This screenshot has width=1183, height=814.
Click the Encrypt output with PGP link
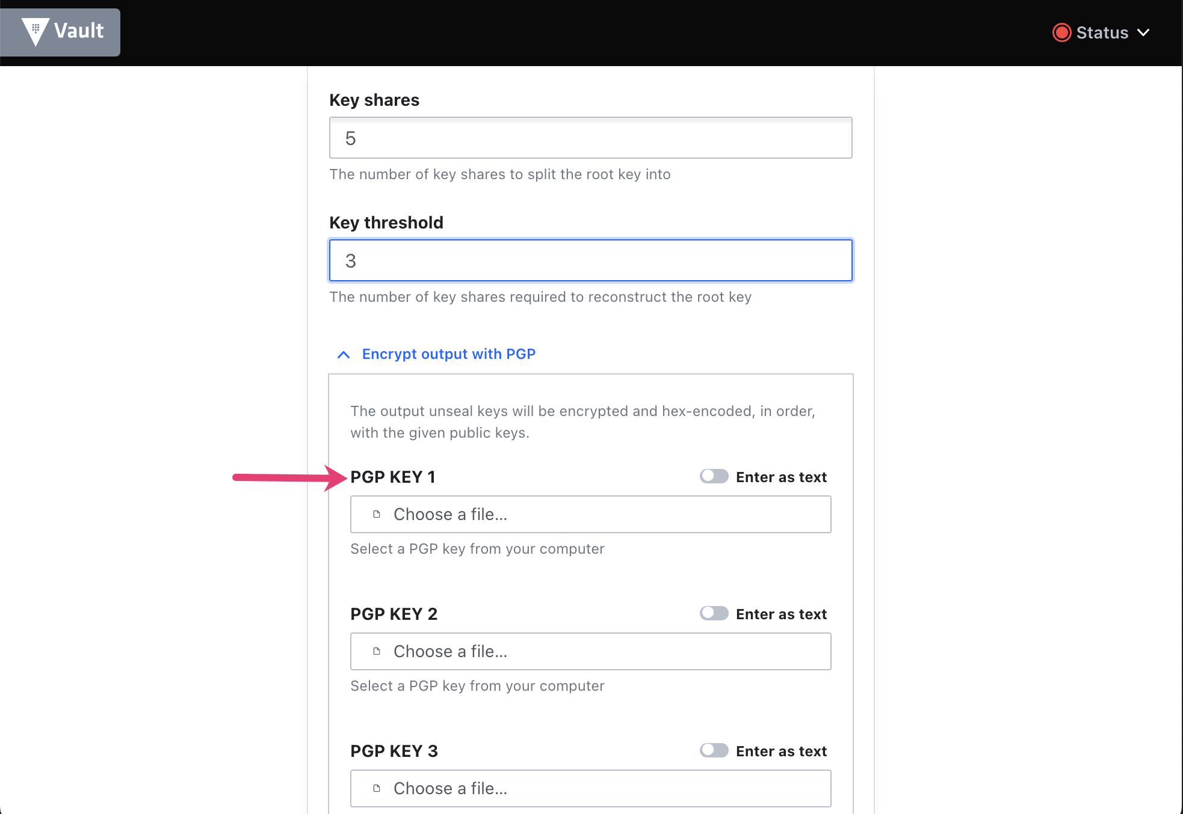pyautogui.click(x=448, y=354)
